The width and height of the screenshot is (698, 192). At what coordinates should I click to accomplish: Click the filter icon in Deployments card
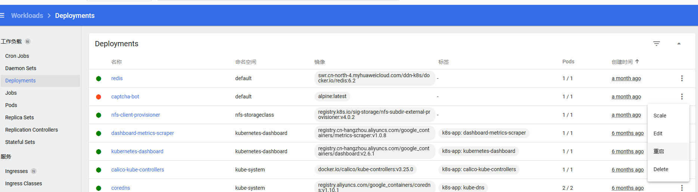657,44
